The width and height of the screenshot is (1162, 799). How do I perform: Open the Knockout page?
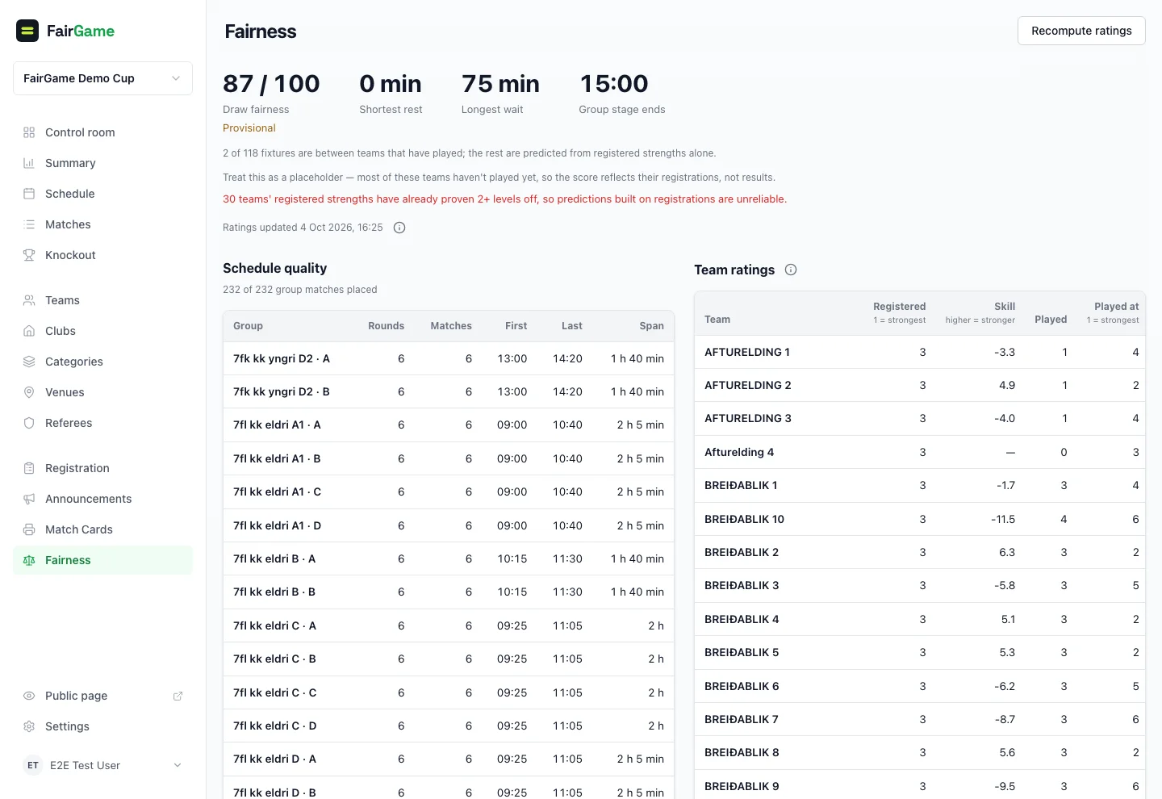pos(102,255)
